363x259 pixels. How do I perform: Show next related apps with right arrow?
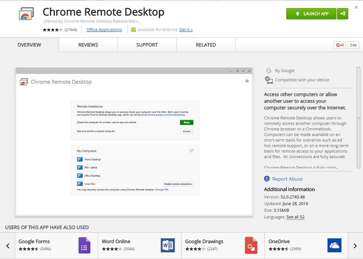click(355, 246)
